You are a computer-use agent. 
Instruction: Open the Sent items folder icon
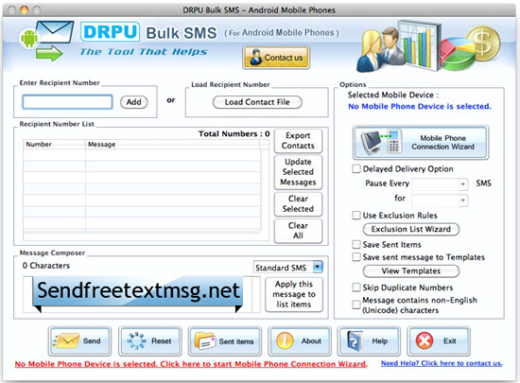tap(225, 340)
